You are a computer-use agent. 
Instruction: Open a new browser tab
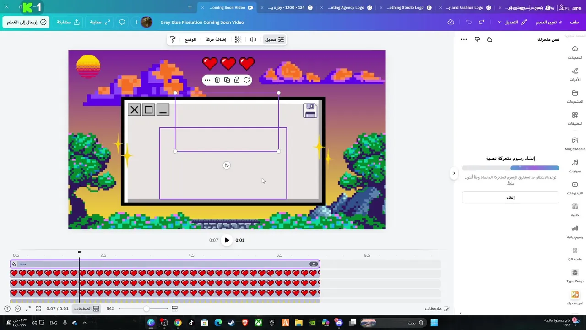(190, 7)
